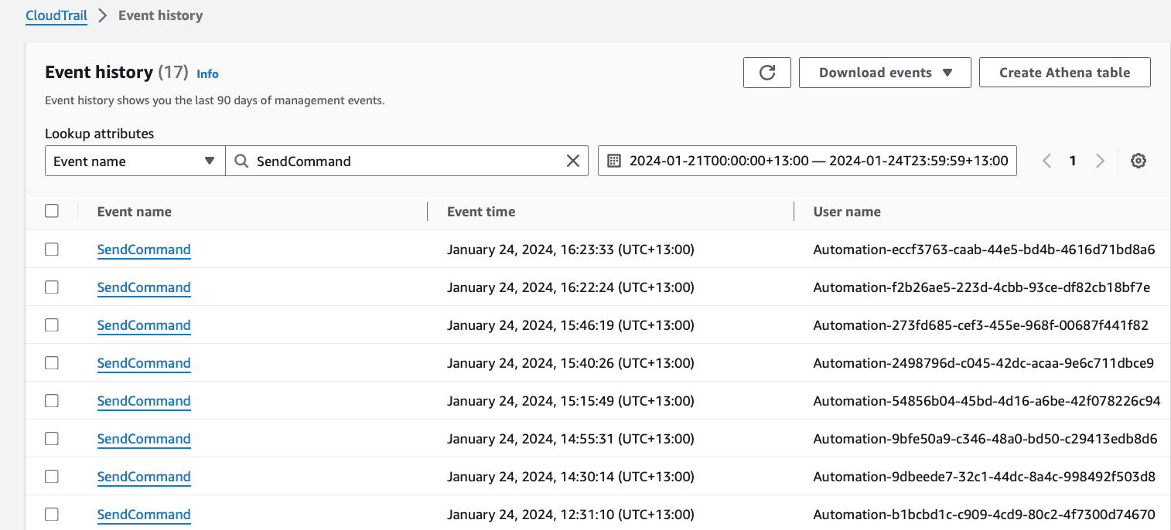This screenshot has height=530, width=1171.
Task: Open the SendCommand event from 14:30:14
Action: tap(144, 477)
